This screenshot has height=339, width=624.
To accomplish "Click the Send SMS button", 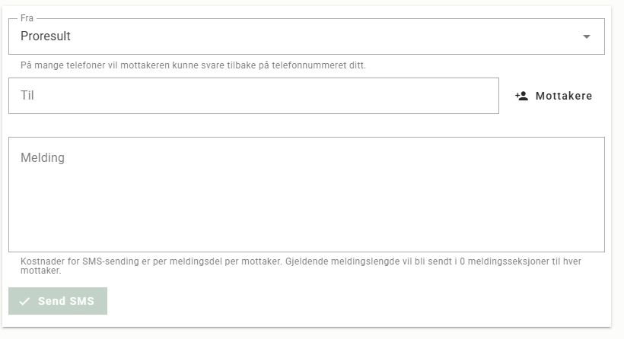I will (x=58, y=301).
